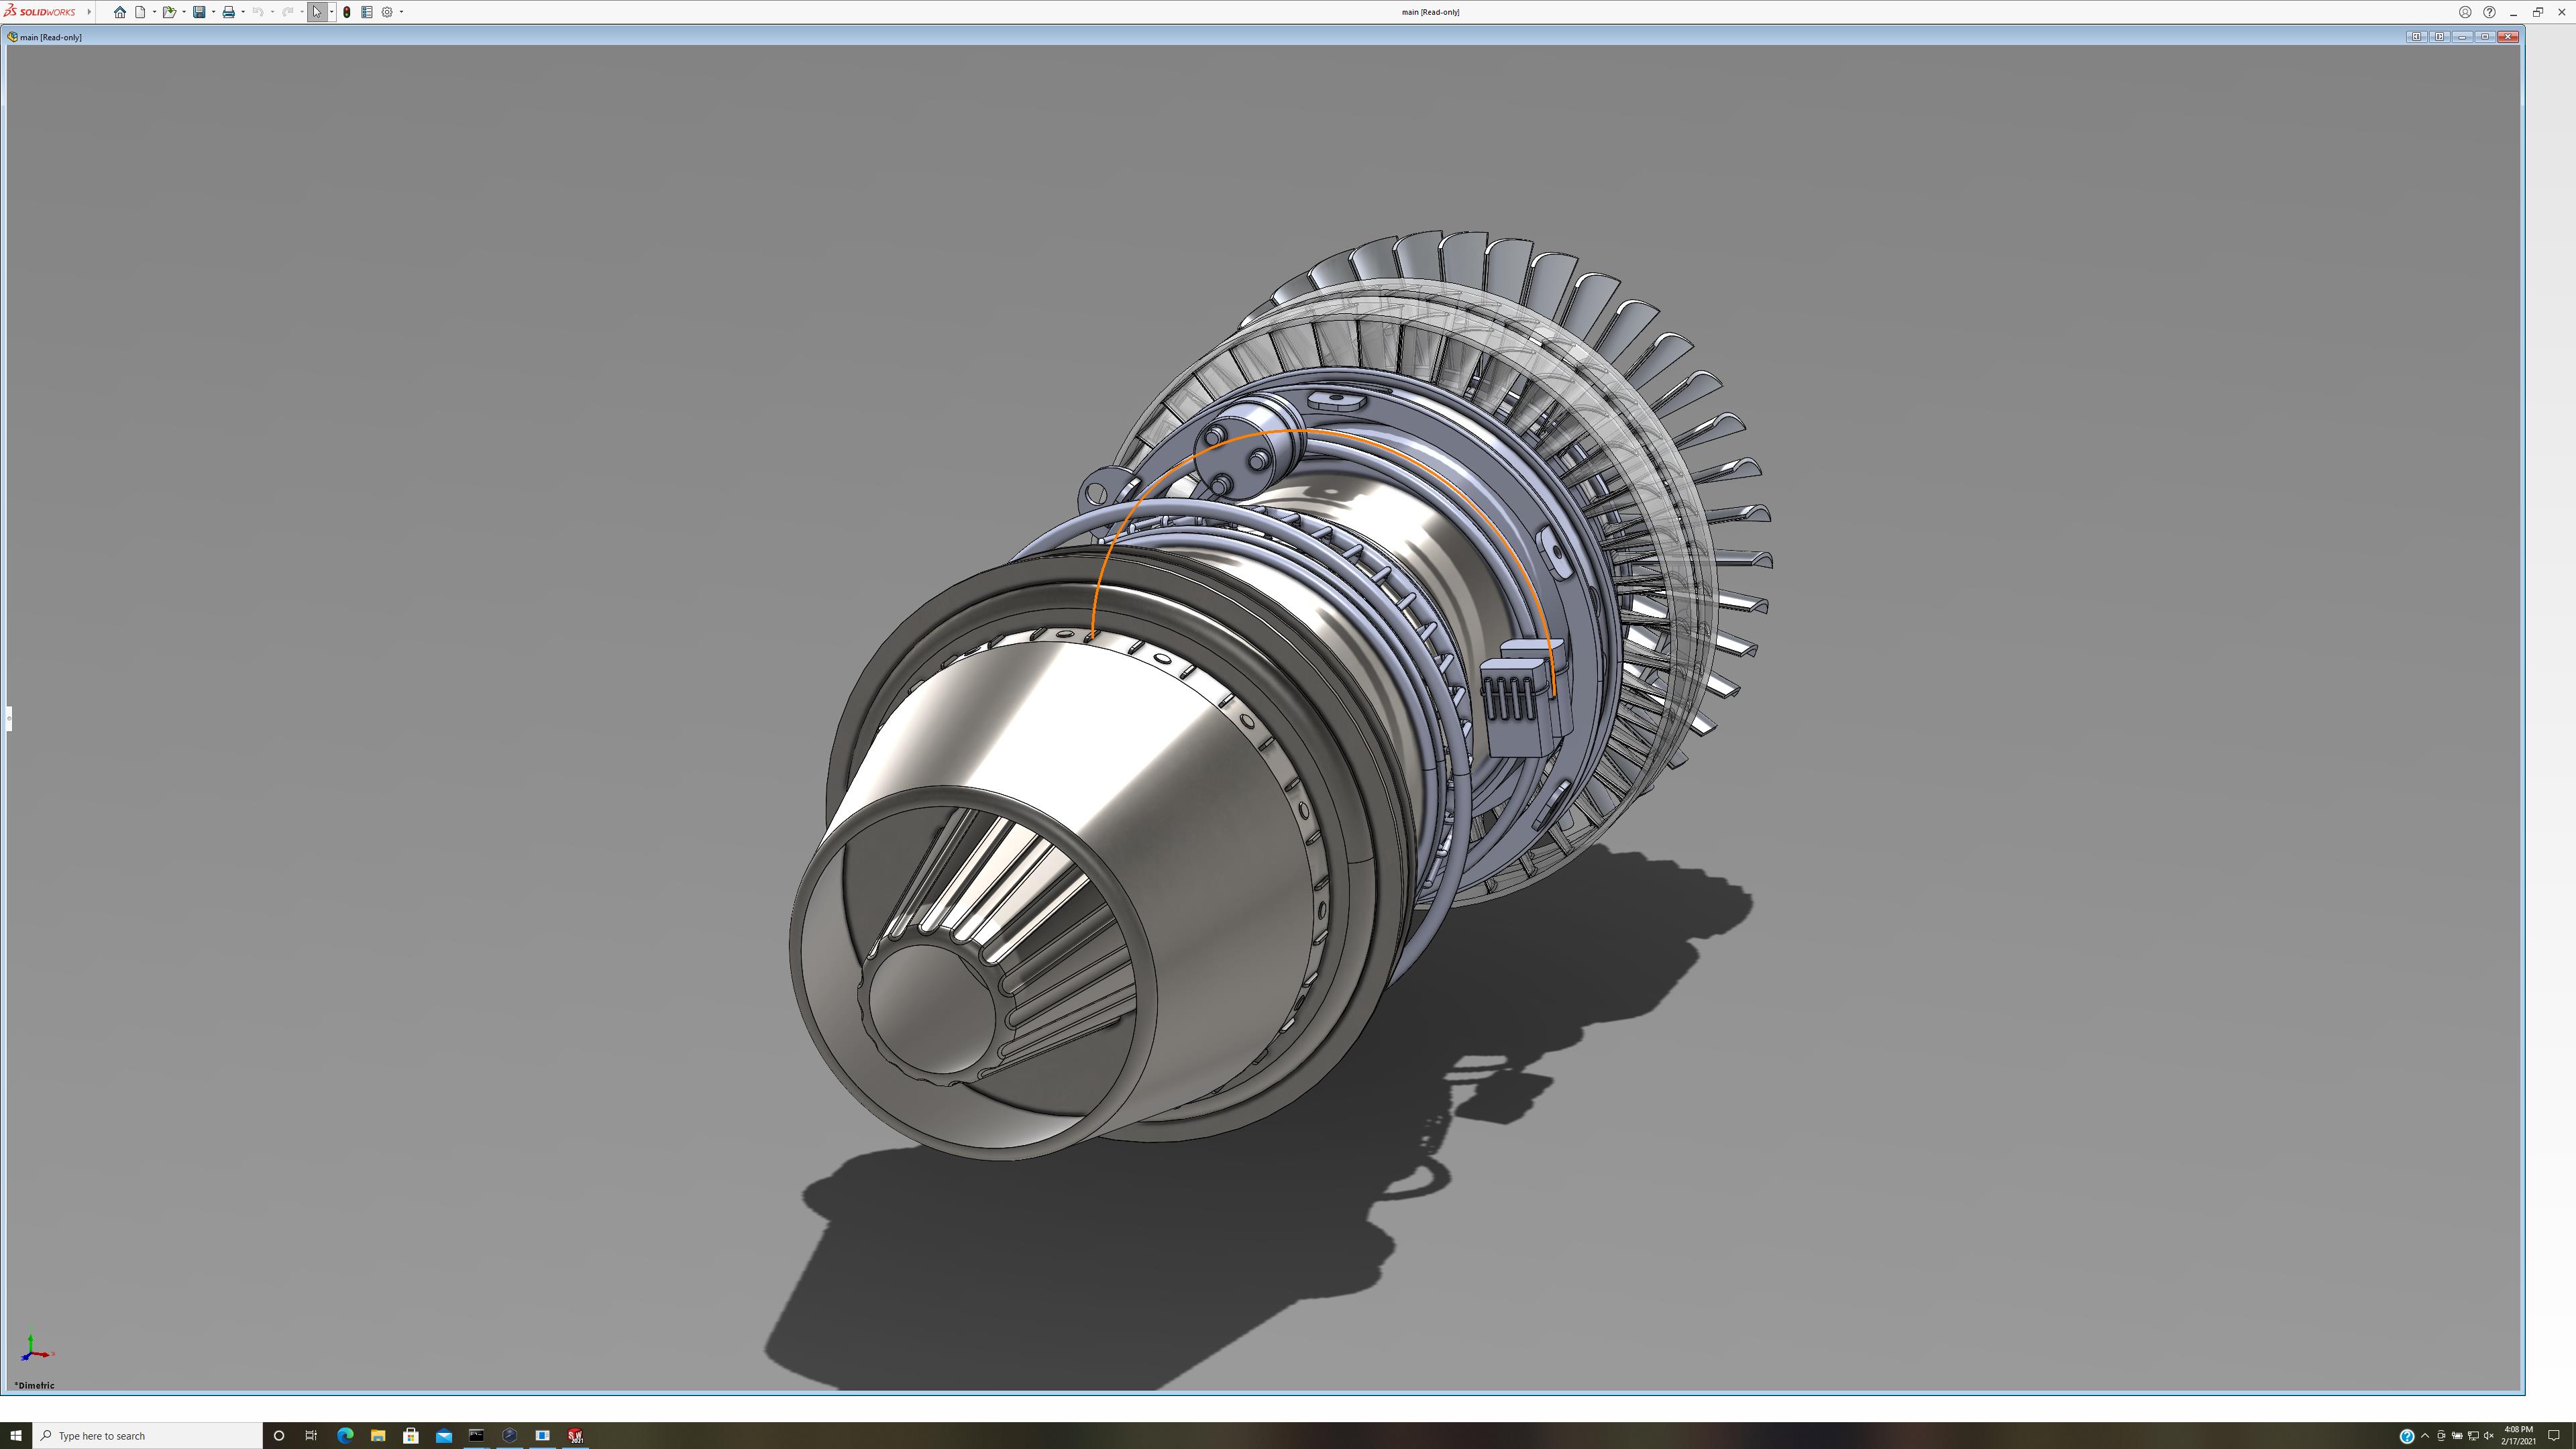Click the Type here to search box
Viewport: 2576px width, 1449px height.
pos(148,1436)
